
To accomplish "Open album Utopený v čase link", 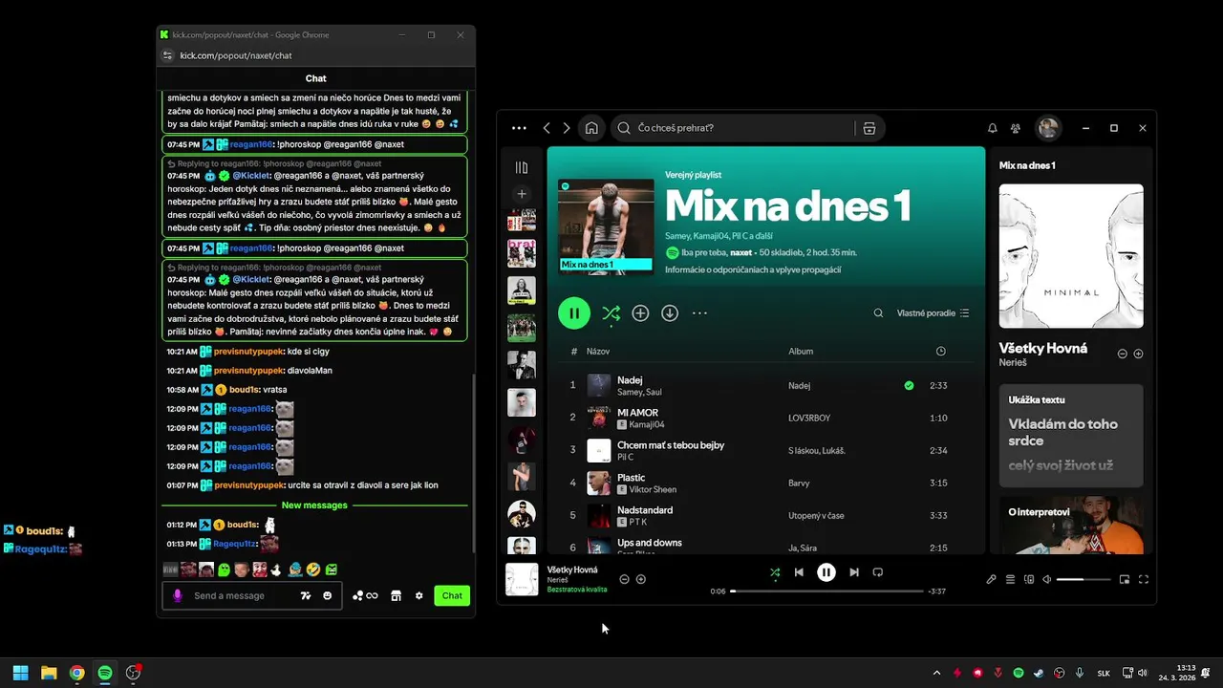I will click(x=816, y=516).
